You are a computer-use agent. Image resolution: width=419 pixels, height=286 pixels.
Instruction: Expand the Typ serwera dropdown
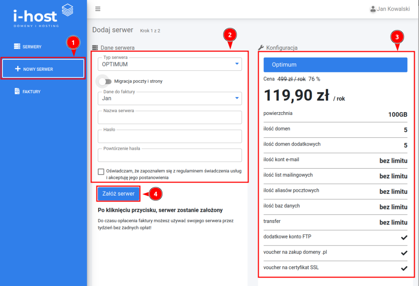click(237, 64)
